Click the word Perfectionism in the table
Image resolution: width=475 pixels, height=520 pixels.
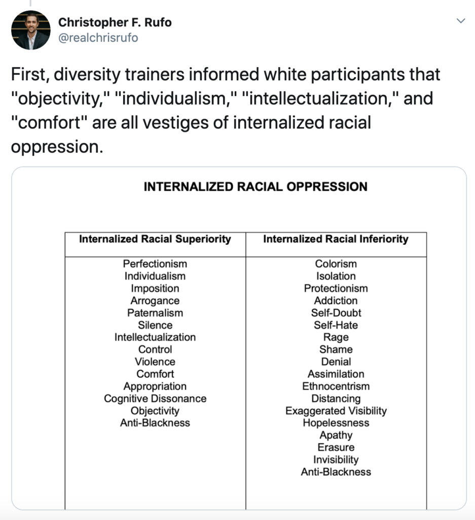(155, 264)
